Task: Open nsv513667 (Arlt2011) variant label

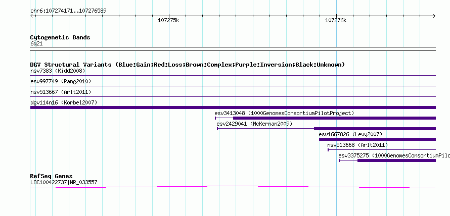Action: point(61,92)
